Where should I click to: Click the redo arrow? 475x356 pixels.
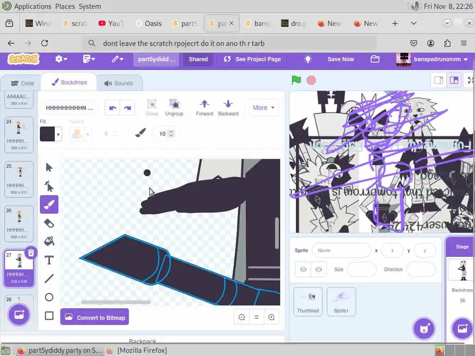[127, 108]
